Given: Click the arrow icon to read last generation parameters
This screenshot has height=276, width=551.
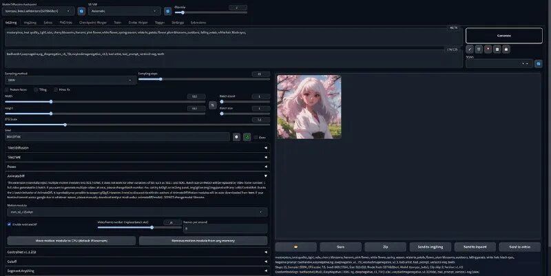Looking at the screenshot, I should point(470,50).
